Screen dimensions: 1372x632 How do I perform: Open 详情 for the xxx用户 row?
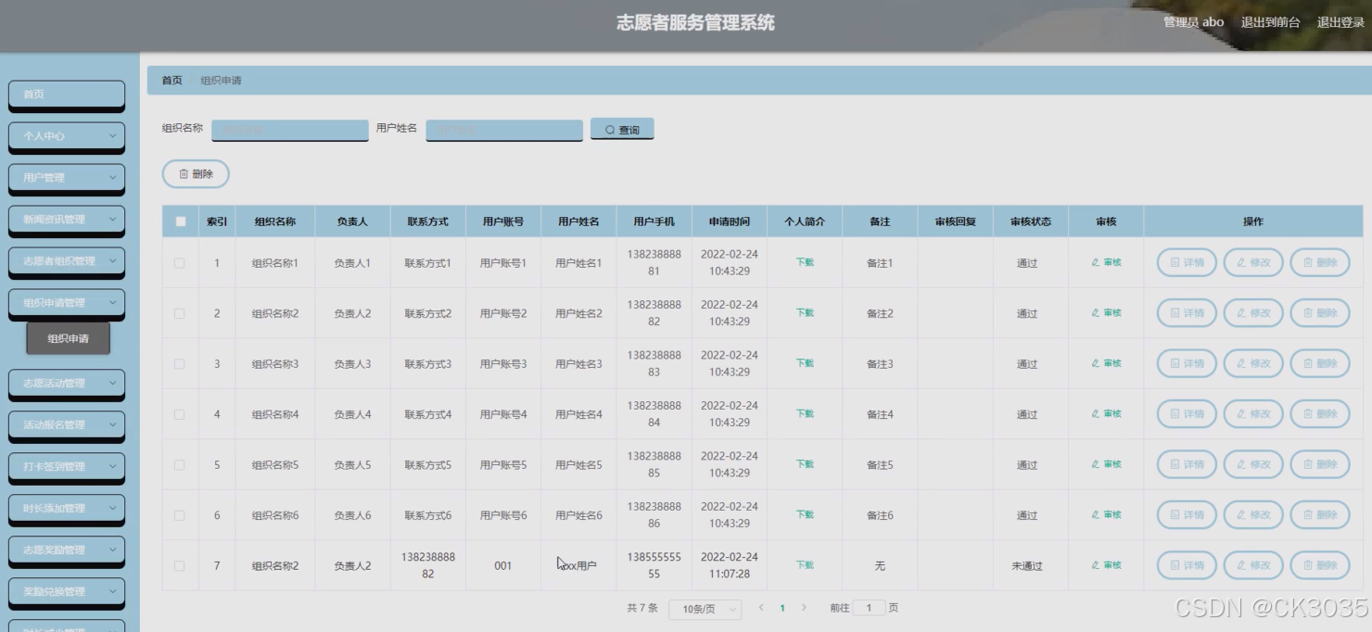1187,565
